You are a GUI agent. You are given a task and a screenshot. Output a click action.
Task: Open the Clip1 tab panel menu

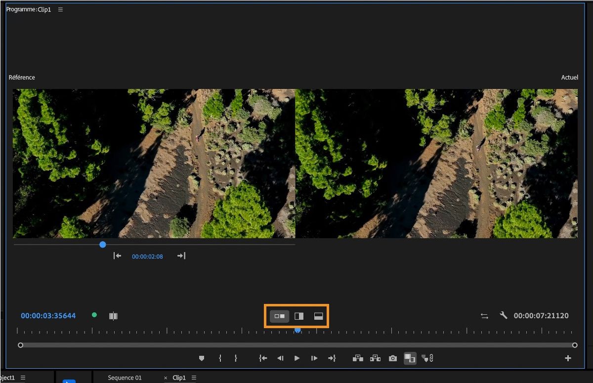194,377
